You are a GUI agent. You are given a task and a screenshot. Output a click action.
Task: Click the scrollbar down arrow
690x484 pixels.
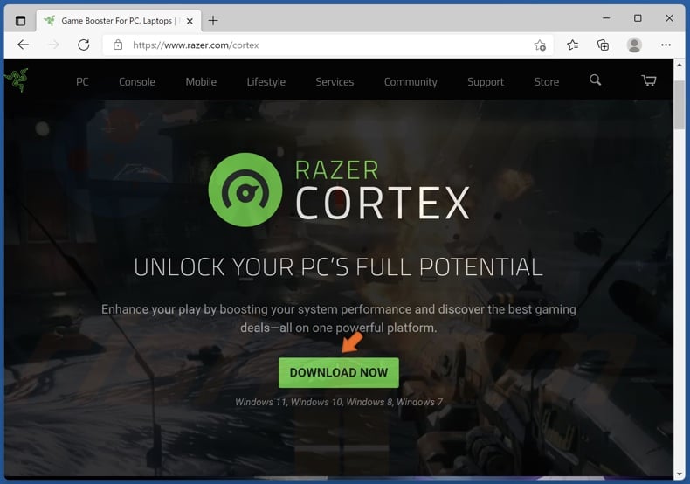point(679,474)
